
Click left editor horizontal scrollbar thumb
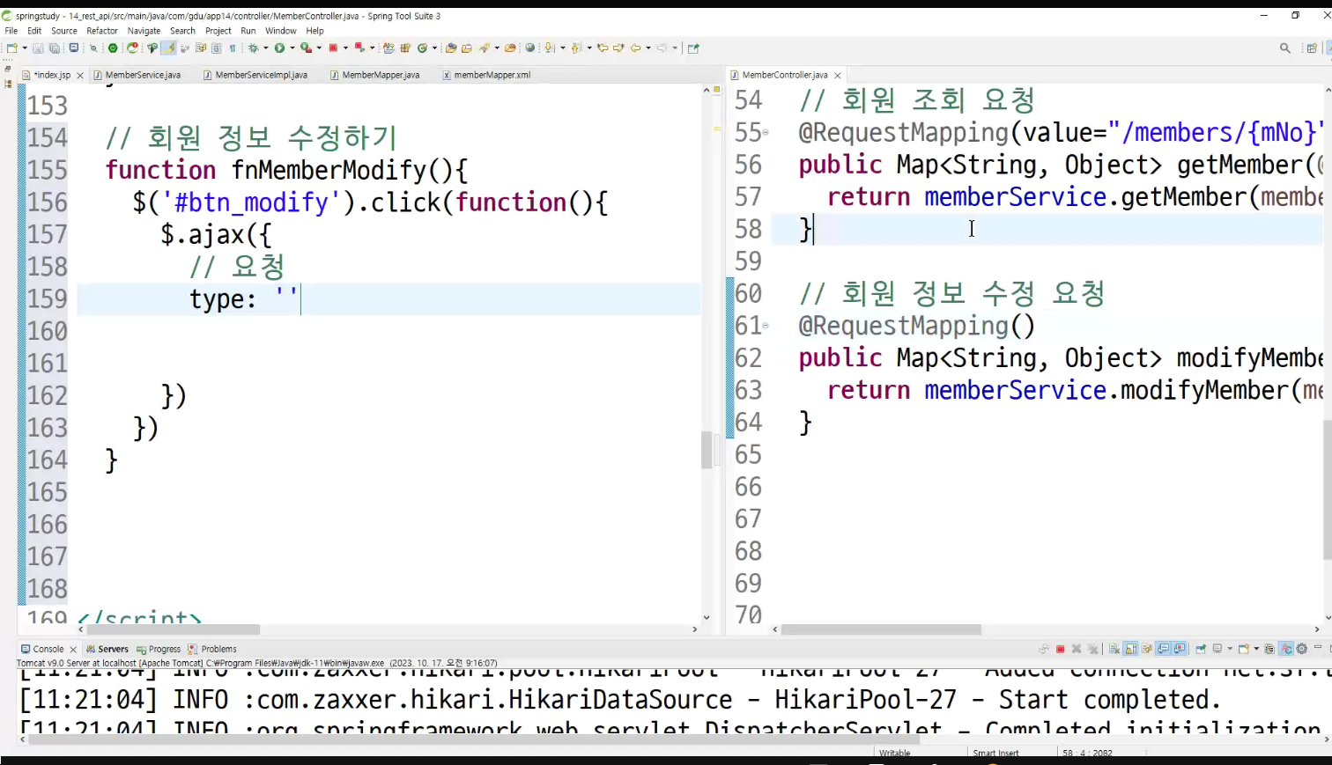pos(172,629)
